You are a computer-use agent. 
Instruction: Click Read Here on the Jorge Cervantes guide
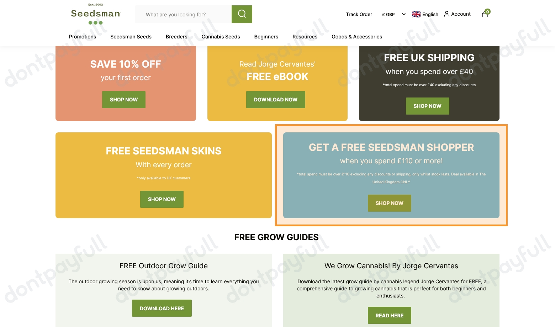tap(389, 315)
